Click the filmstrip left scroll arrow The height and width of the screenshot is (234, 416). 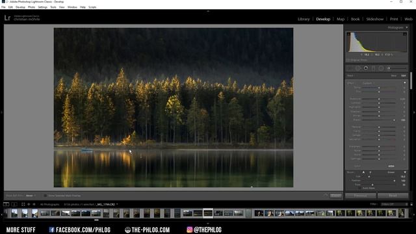pos(2,214)
